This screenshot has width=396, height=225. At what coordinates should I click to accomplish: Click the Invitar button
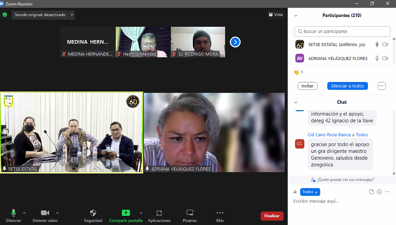click(x=307, y=86)
